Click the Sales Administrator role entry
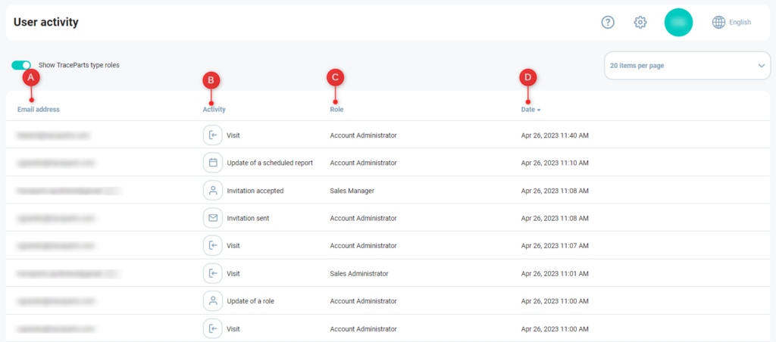Image resolution: width=776 pixels, height=342 pixels. 359,273
